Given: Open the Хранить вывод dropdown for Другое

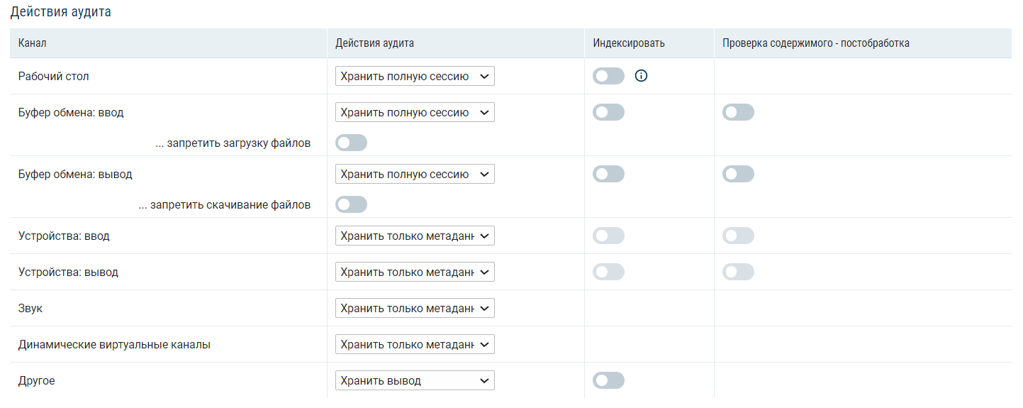Looking at the screenshot, I should click(415, 380).
